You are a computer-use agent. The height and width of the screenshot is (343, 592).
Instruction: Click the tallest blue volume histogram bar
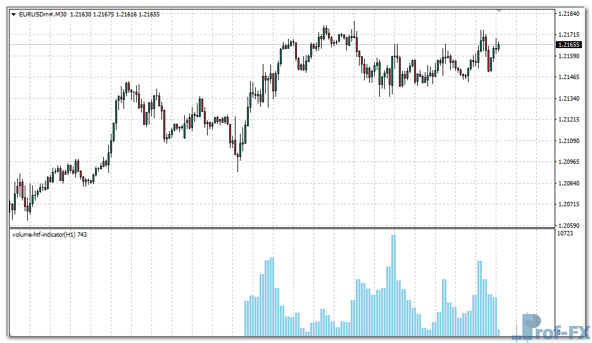pyautogui.click(x=393, y=285)
